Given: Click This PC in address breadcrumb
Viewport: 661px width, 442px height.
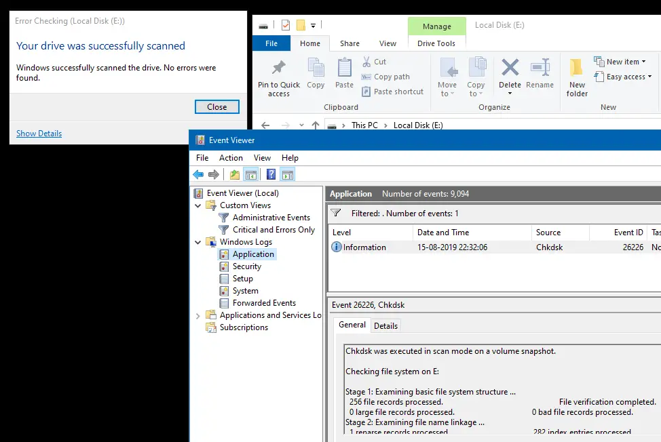Looking at the screenshot, I should click(364, 125).
